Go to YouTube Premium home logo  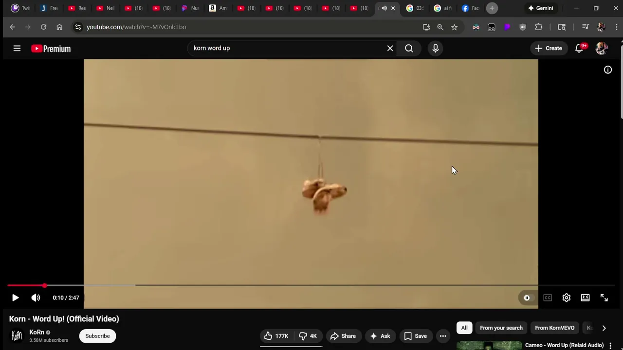point(51,49)
